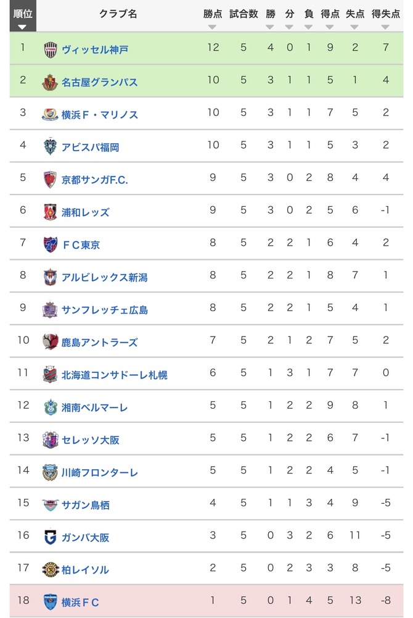The image size is (413, 618).
Task: Sort the table by the 得失点 column arrow
Action: click(x=385, y=27)
